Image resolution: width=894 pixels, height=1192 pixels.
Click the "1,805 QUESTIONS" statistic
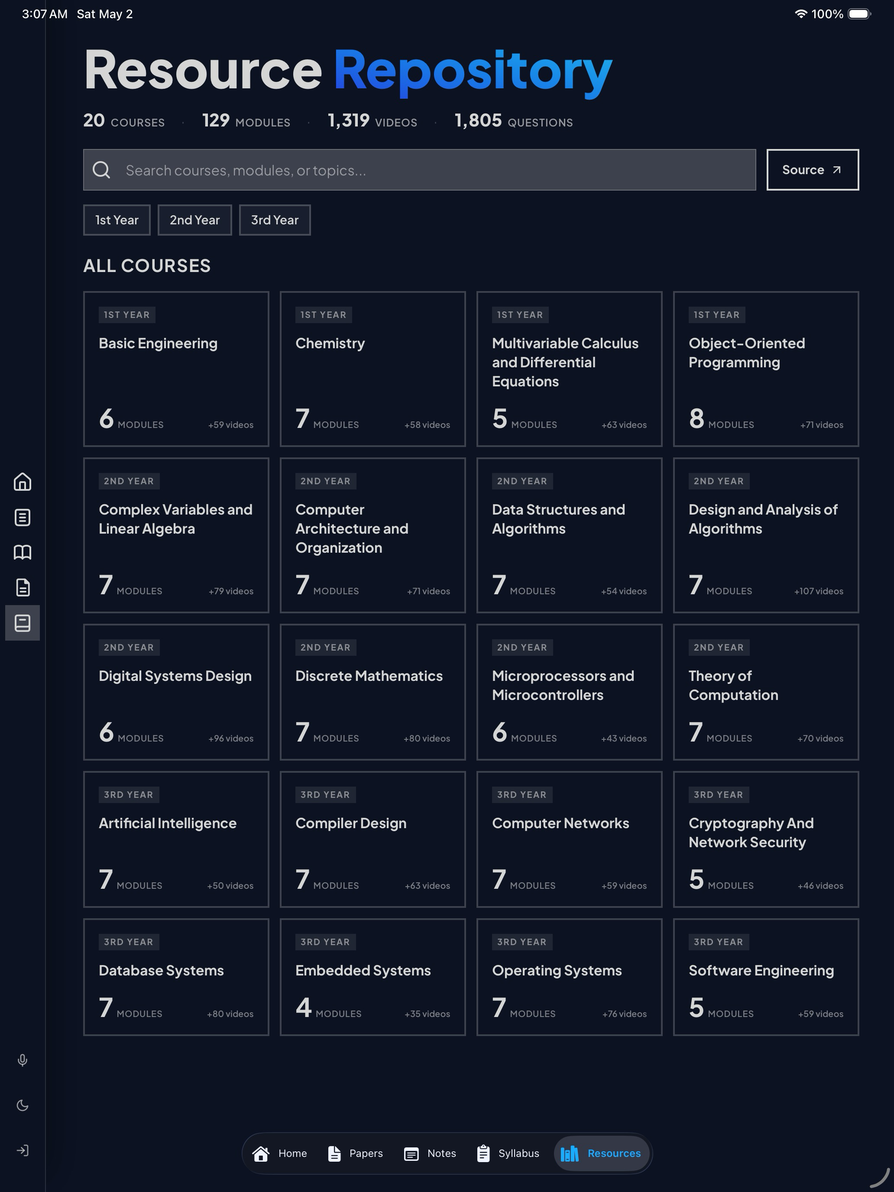point(514,120)
